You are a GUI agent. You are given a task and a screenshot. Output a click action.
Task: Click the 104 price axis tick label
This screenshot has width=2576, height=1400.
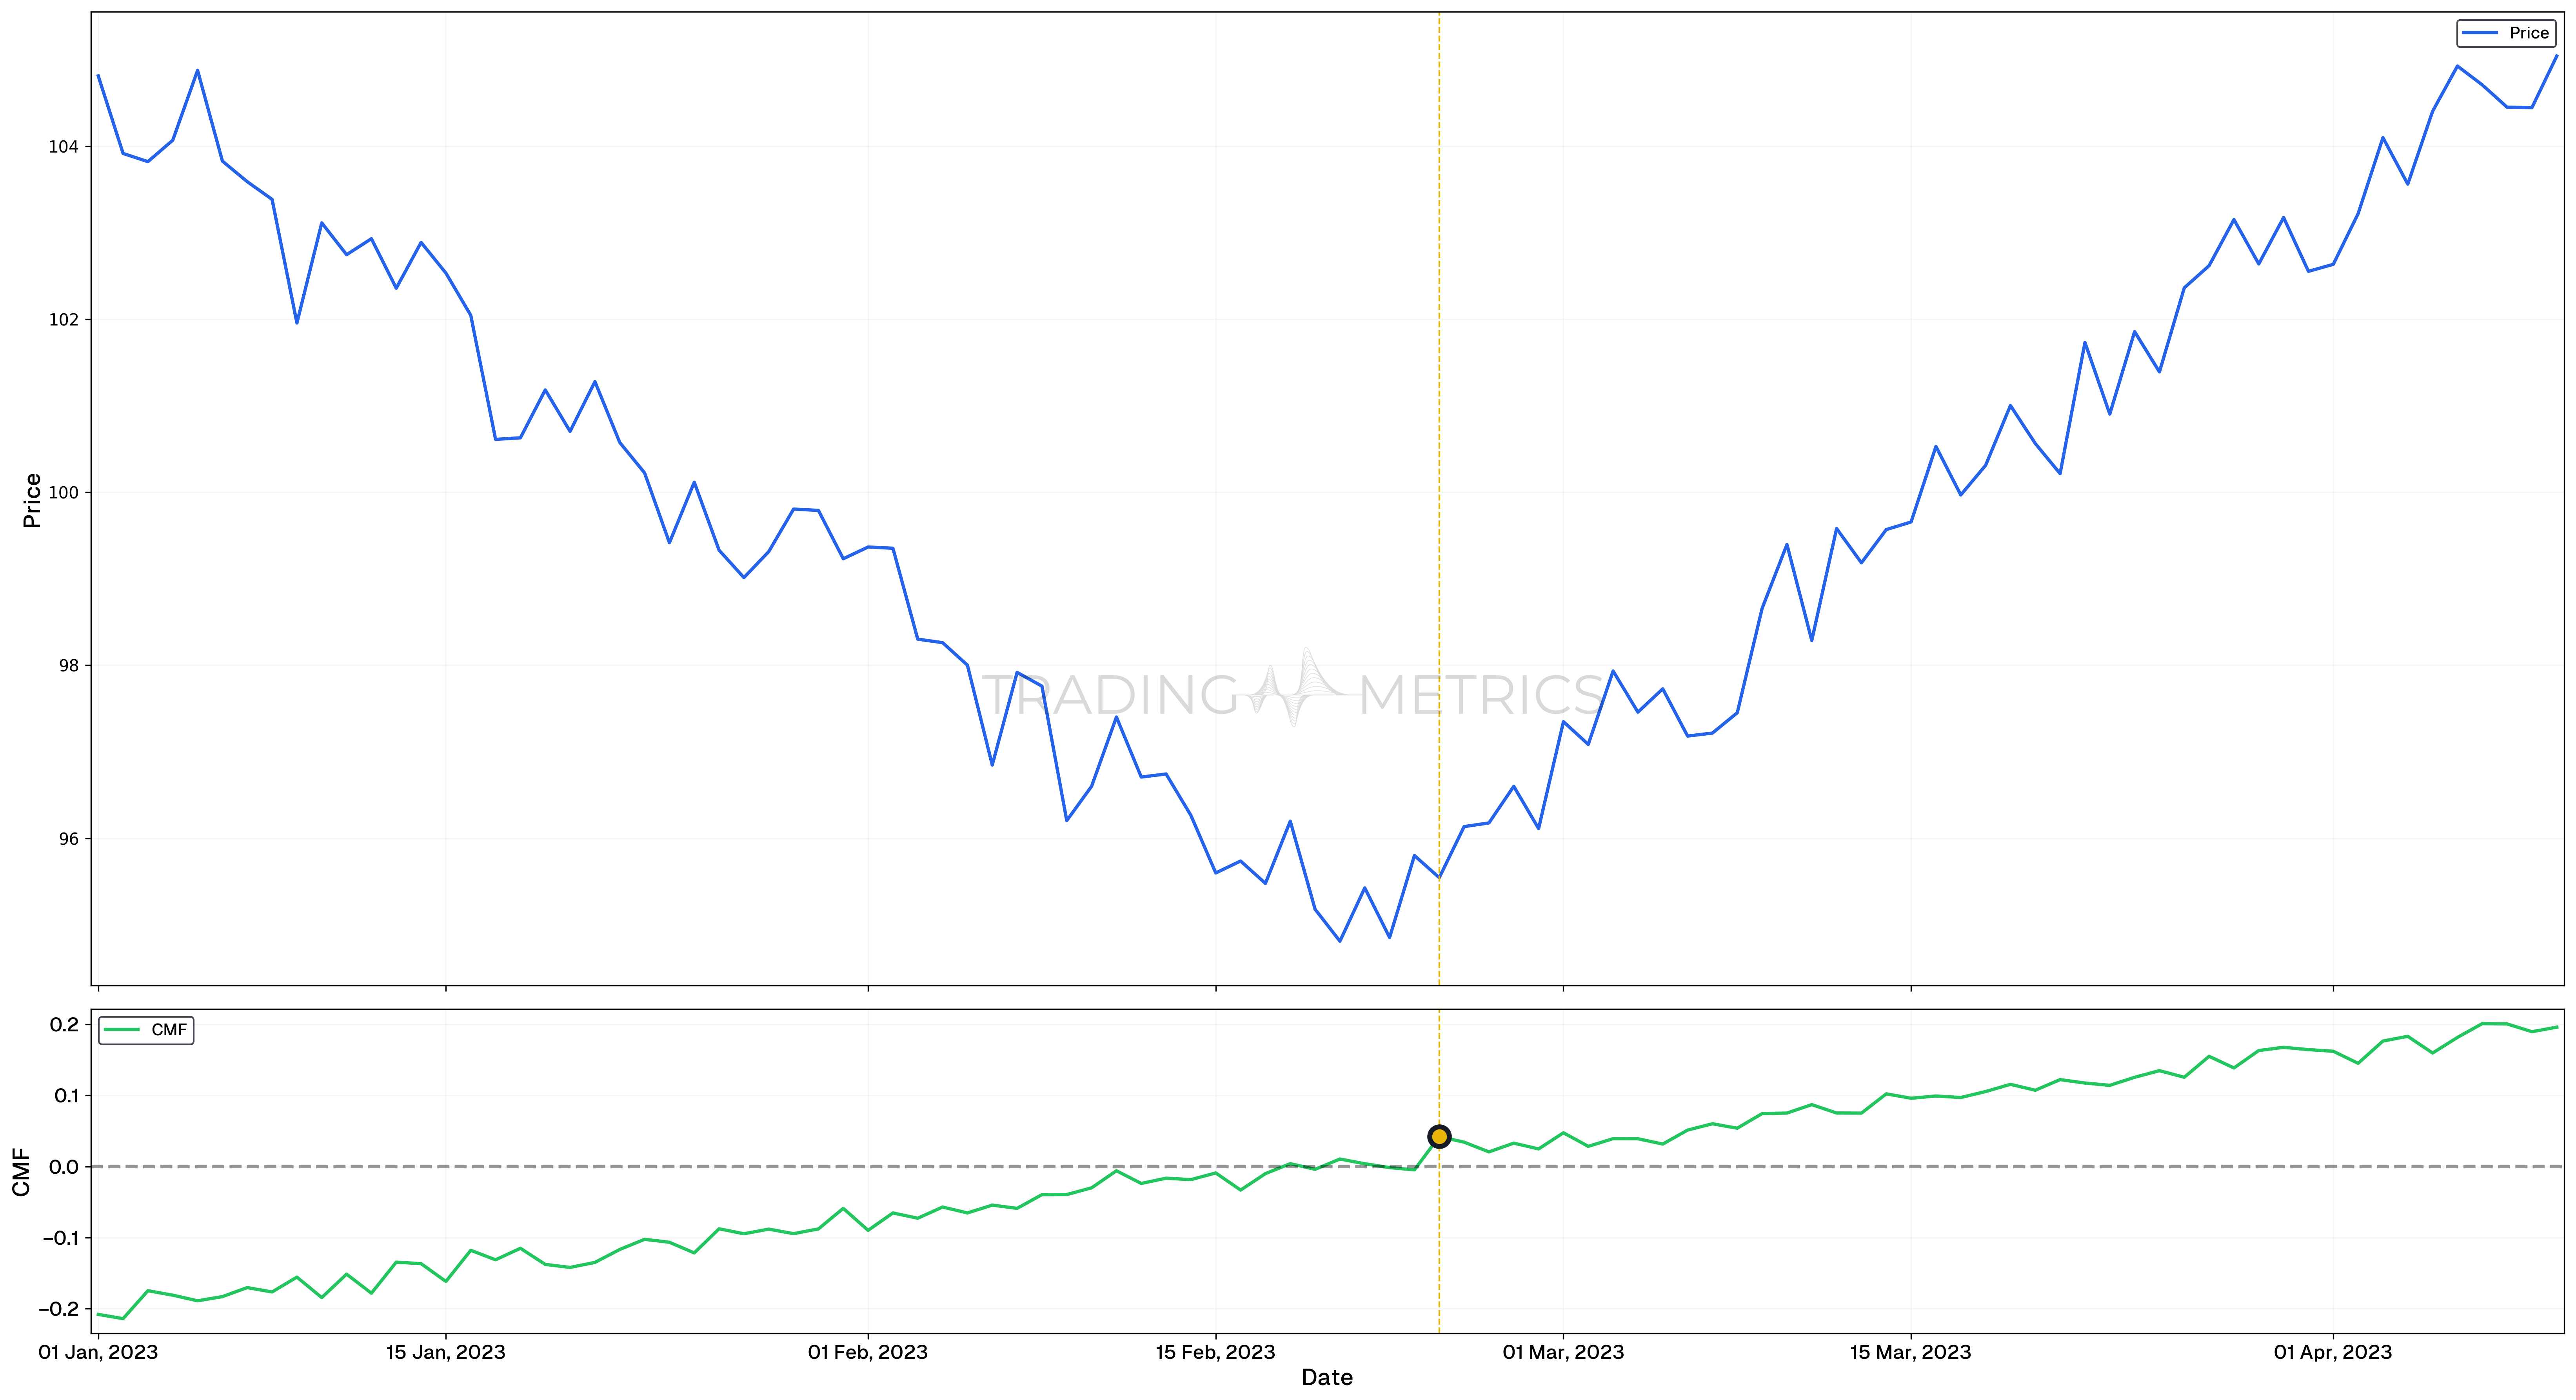[63, 147]
